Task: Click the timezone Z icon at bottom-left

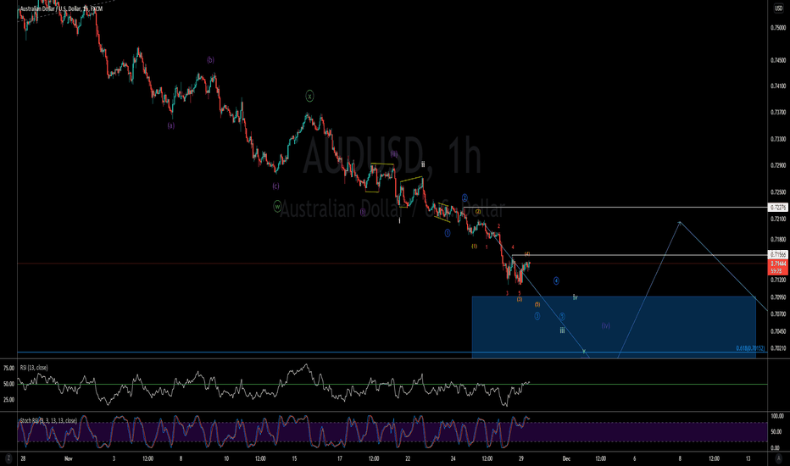Action: click(x=8, y=458)
